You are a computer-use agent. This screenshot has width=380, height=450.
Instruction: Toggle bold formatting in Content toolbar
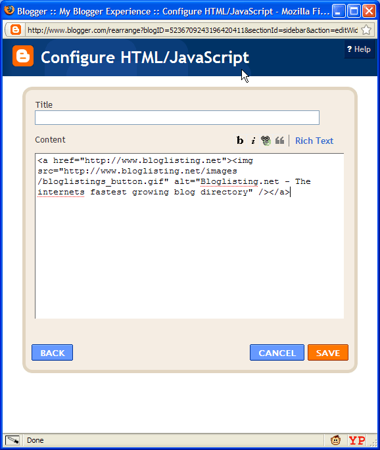240,141
